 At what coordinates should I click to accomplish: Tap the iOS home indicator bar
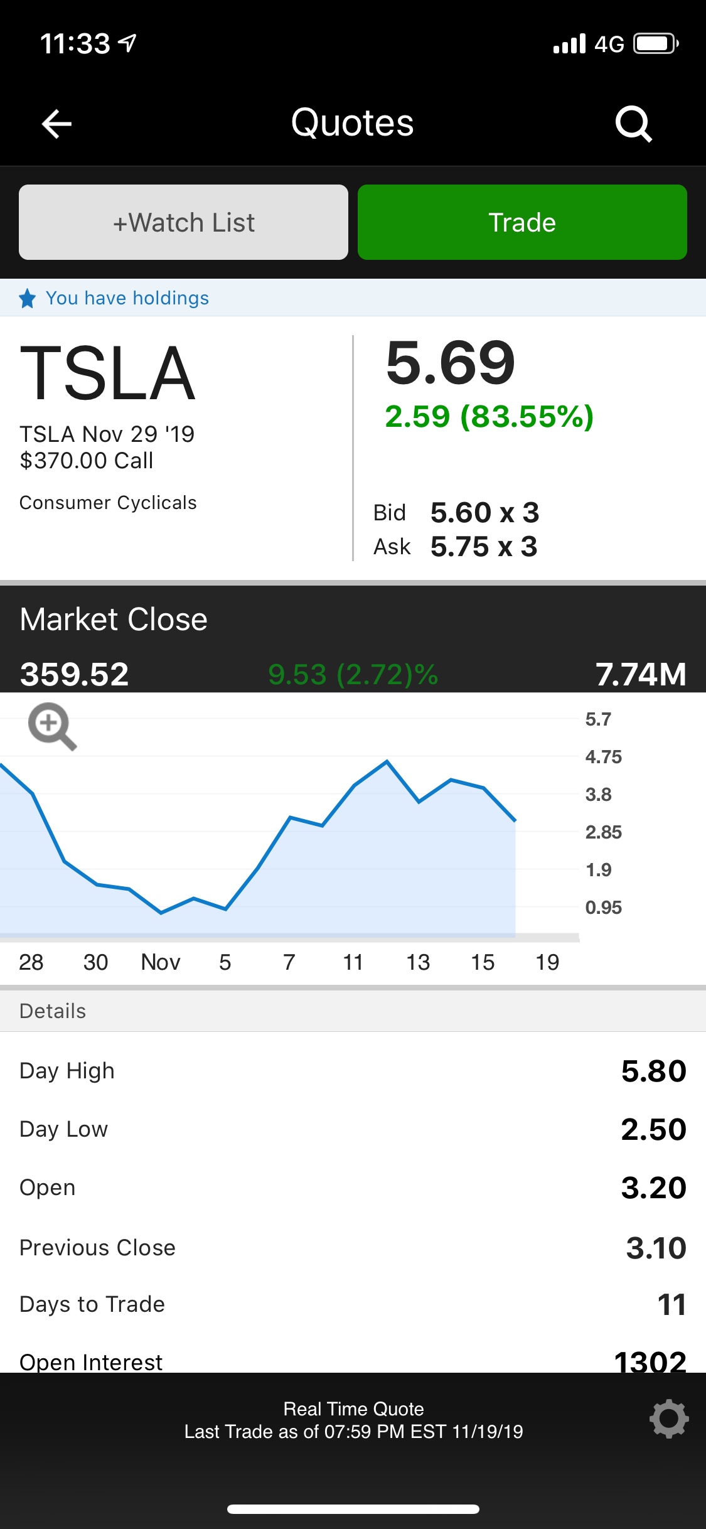pyautogui.click(x=353, y=1509)
